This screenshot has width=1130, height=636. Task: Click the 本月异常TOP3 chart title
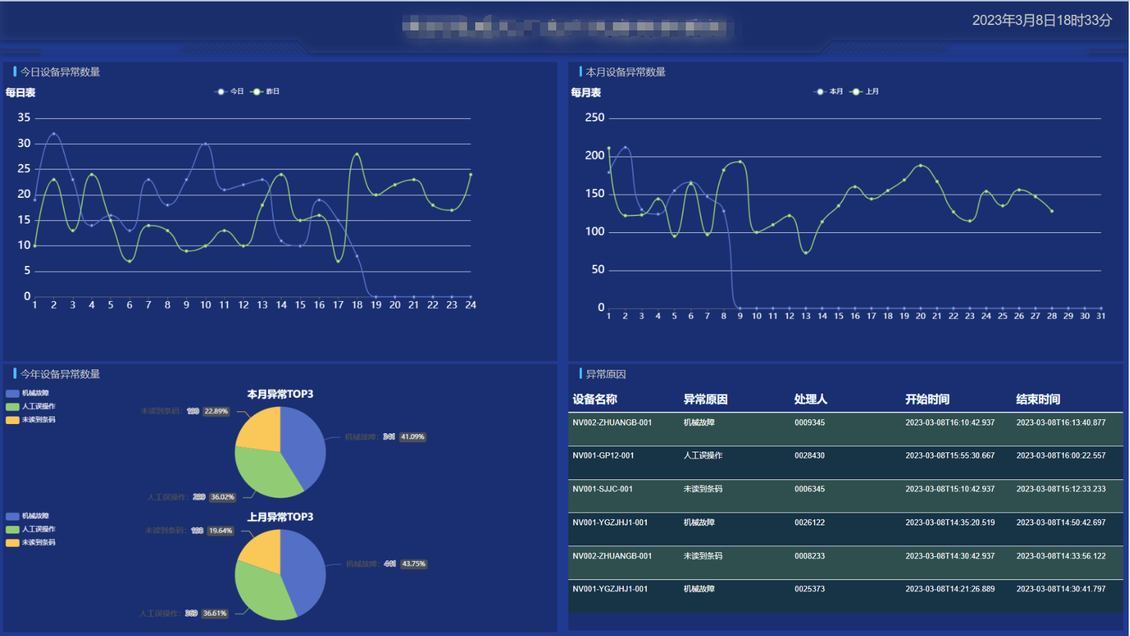pyautogui.click(x=280, y=394)
